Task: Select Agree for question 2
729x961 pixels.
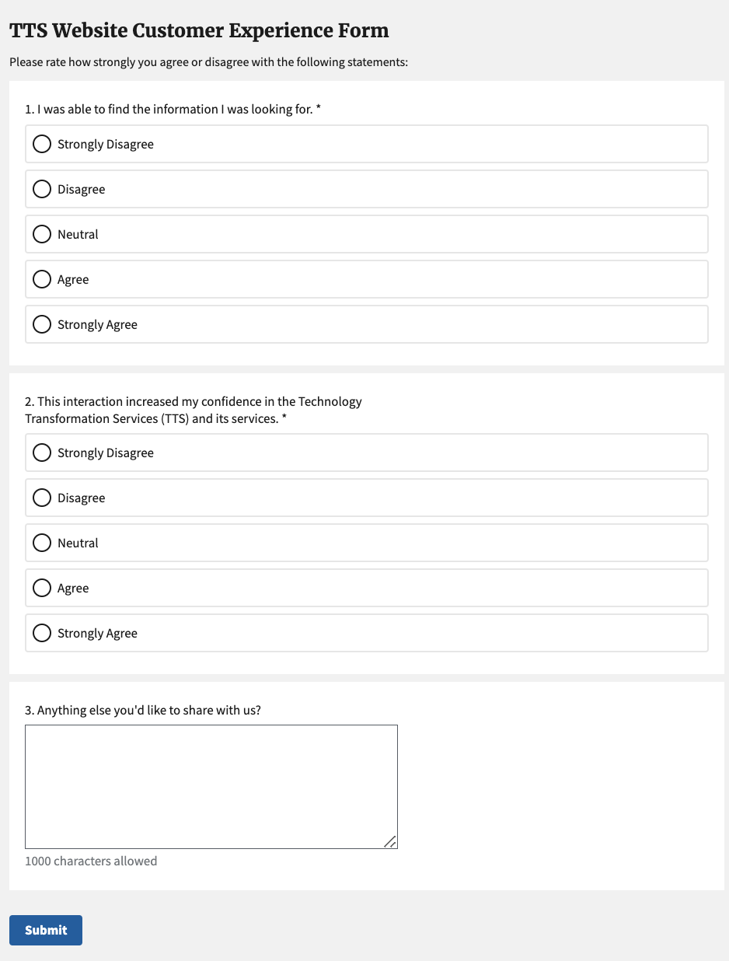Action: coord(42,589)
